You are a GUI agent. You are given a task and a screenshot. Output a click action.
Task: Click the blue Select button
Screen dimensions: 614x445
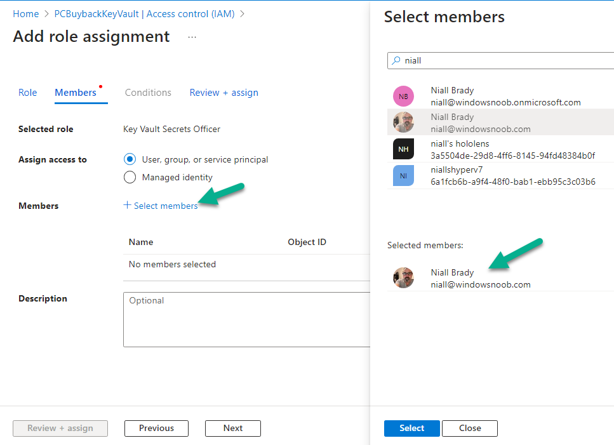(411, 428)
